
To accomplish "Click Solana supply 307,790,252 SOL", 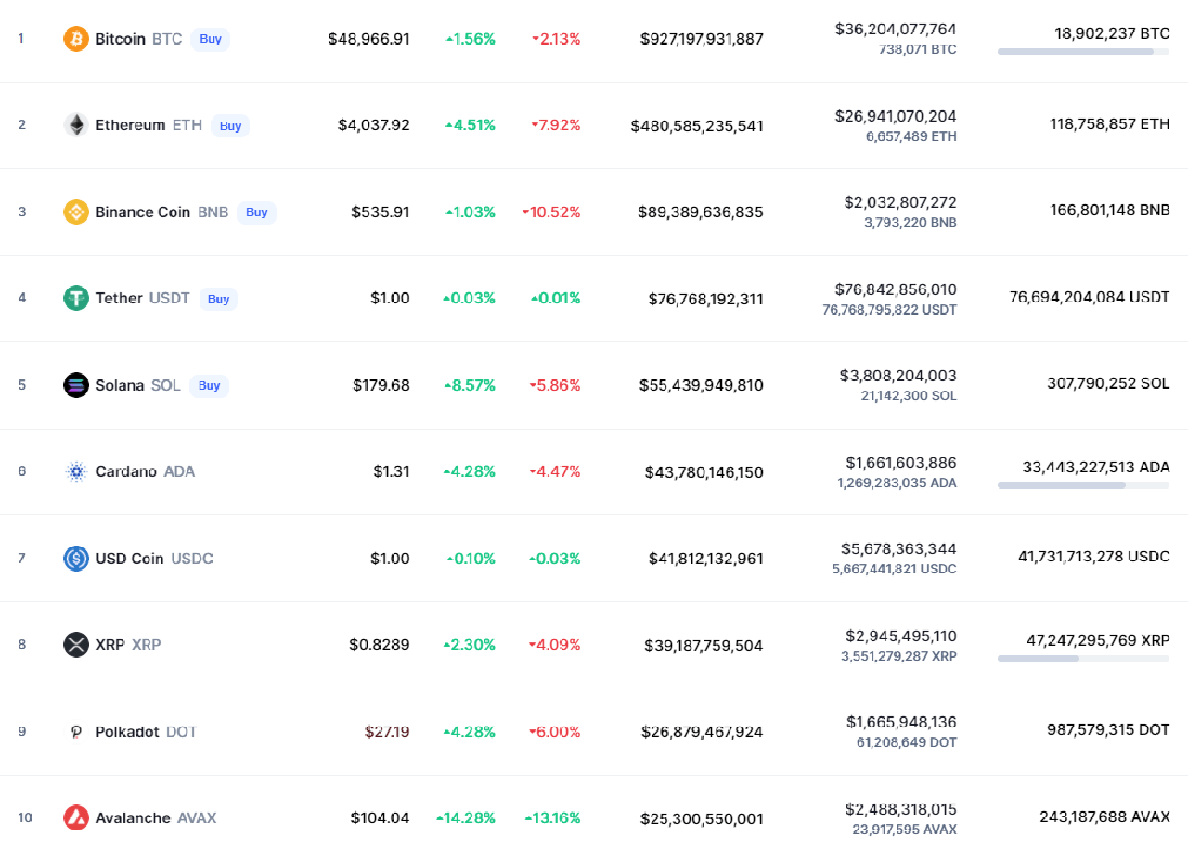I will (x=1108, y=383).
